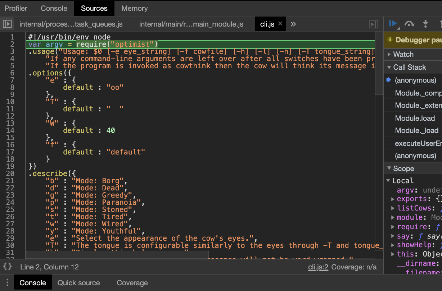Screen dimensions: 442x291
Task: Open the Coverage drawer tab
Action: pyautogui.click(x=132, y=282)
